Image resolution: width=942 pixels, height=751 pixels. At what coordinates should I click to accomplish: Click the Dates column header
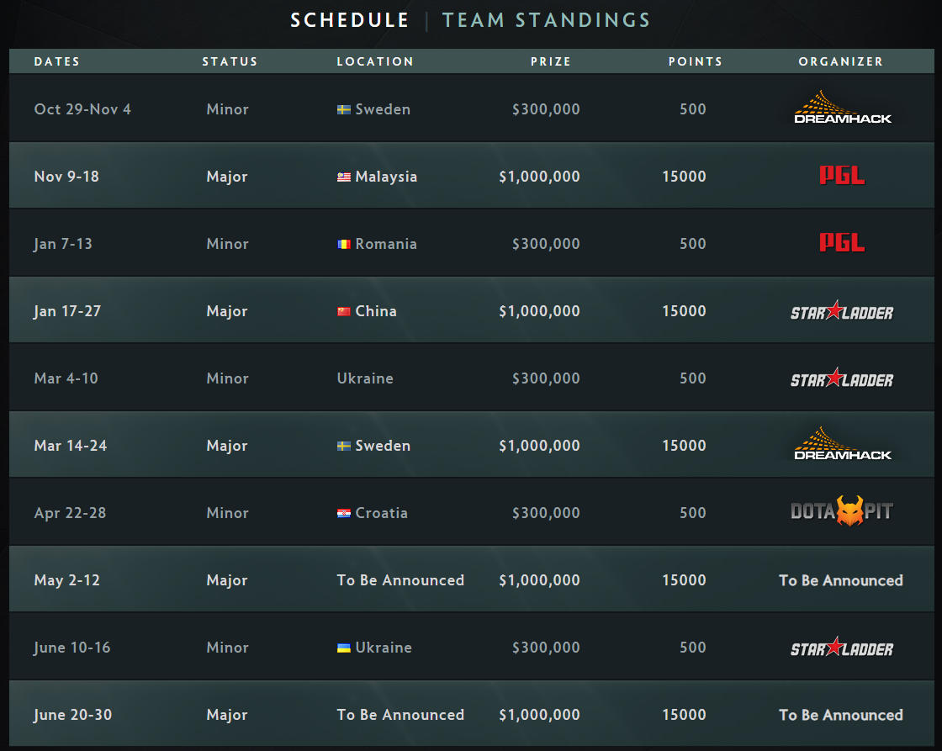(x=57, y=61)
